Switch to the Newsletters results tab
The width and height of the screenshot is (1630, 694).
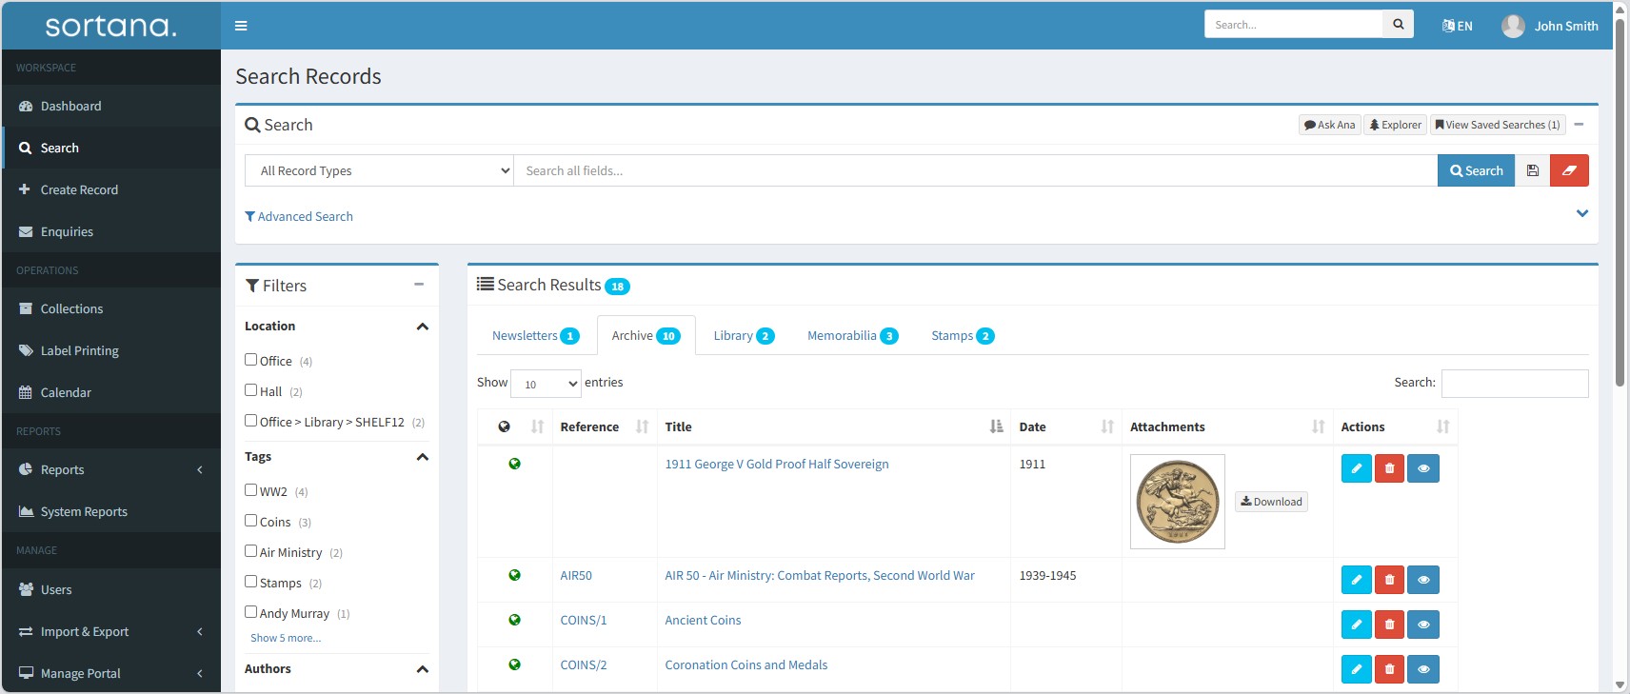pos(535,336)
